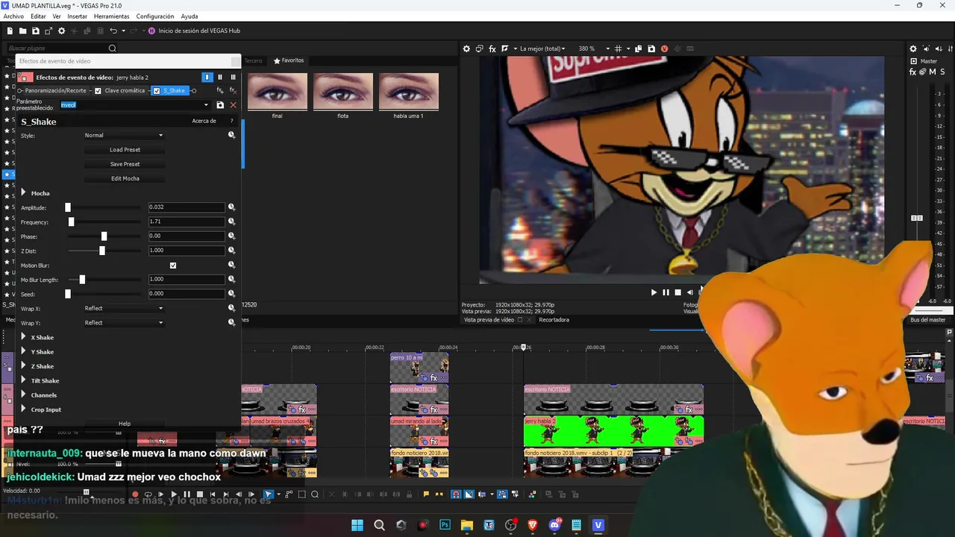Select Panoramización/Recorte in the effect chain
Image resolution: width=955 pixels, height=537 pixels.
(x=56, y=91)
